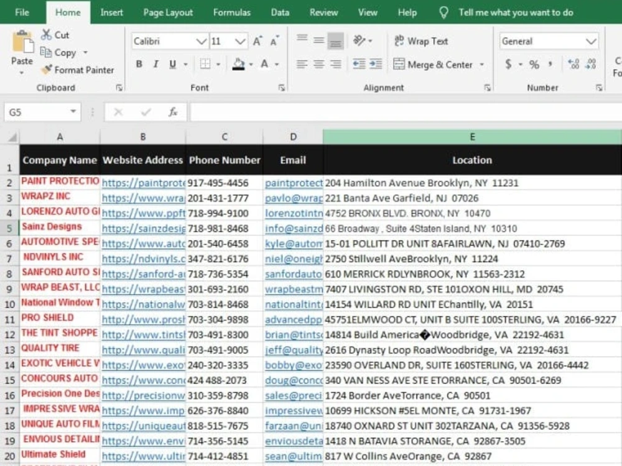The width and height of the screenshot is (622, 466).
Task: Align text right
Action: click(336, 64)
